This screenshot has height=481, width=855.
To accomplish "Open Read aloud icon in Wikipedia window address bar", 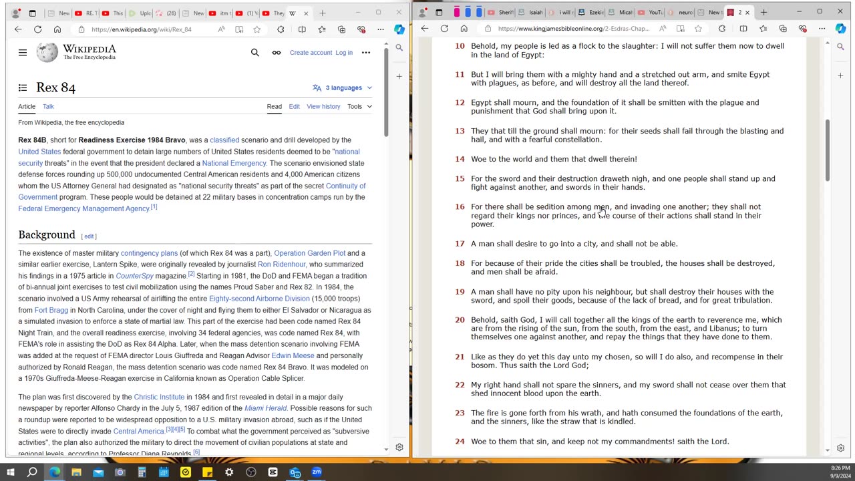I will [221, 29].
